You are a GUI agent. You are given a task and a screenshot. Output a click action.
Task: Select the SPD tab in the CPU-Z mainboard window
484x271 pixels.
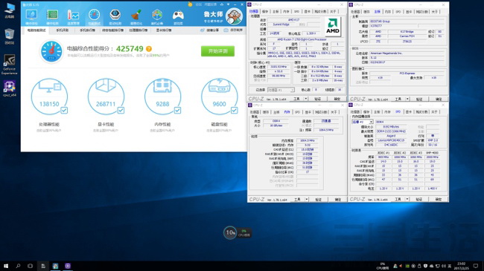click(x=398, y=12)
